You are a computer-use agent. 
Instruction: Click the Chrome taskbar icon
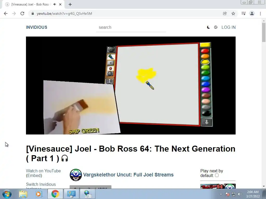click(x=55, y=194)
